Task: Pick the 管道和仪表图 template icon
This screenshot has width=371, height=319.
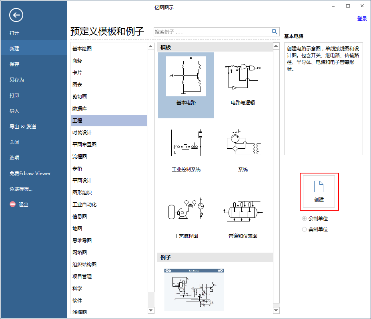Action: (x=243, y=211)
